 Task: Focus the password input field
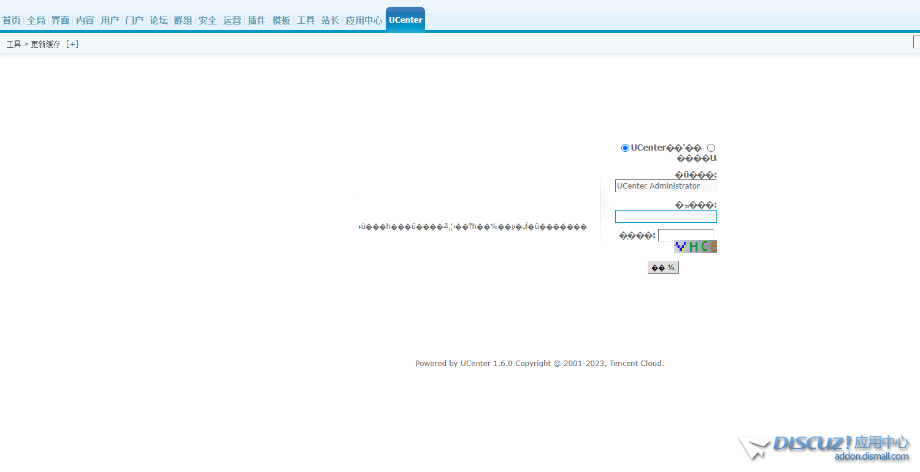[x=665, y=216]
